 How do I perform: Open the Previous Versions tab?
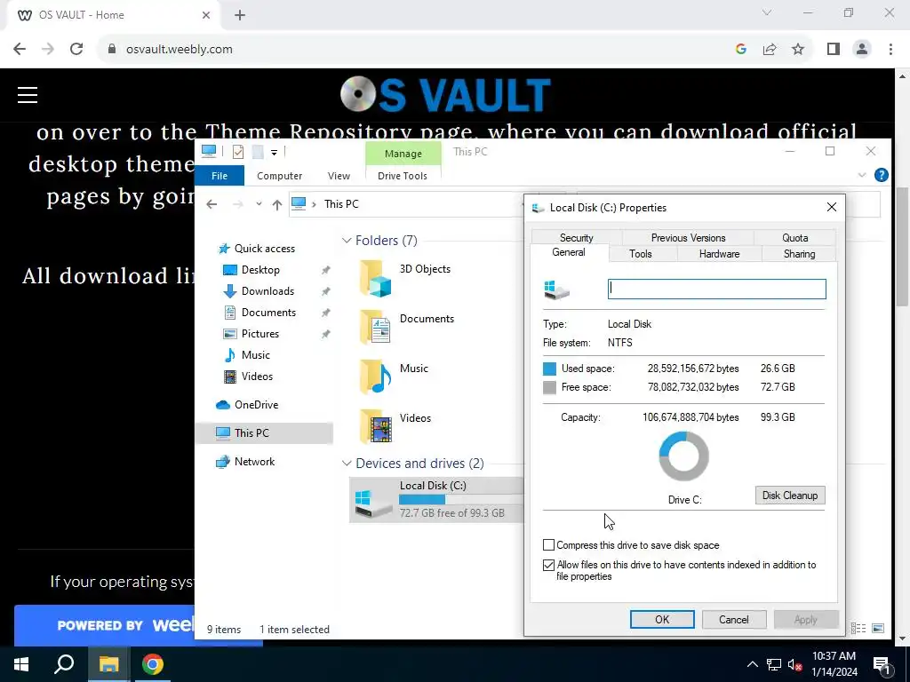[x=689, y=238]
